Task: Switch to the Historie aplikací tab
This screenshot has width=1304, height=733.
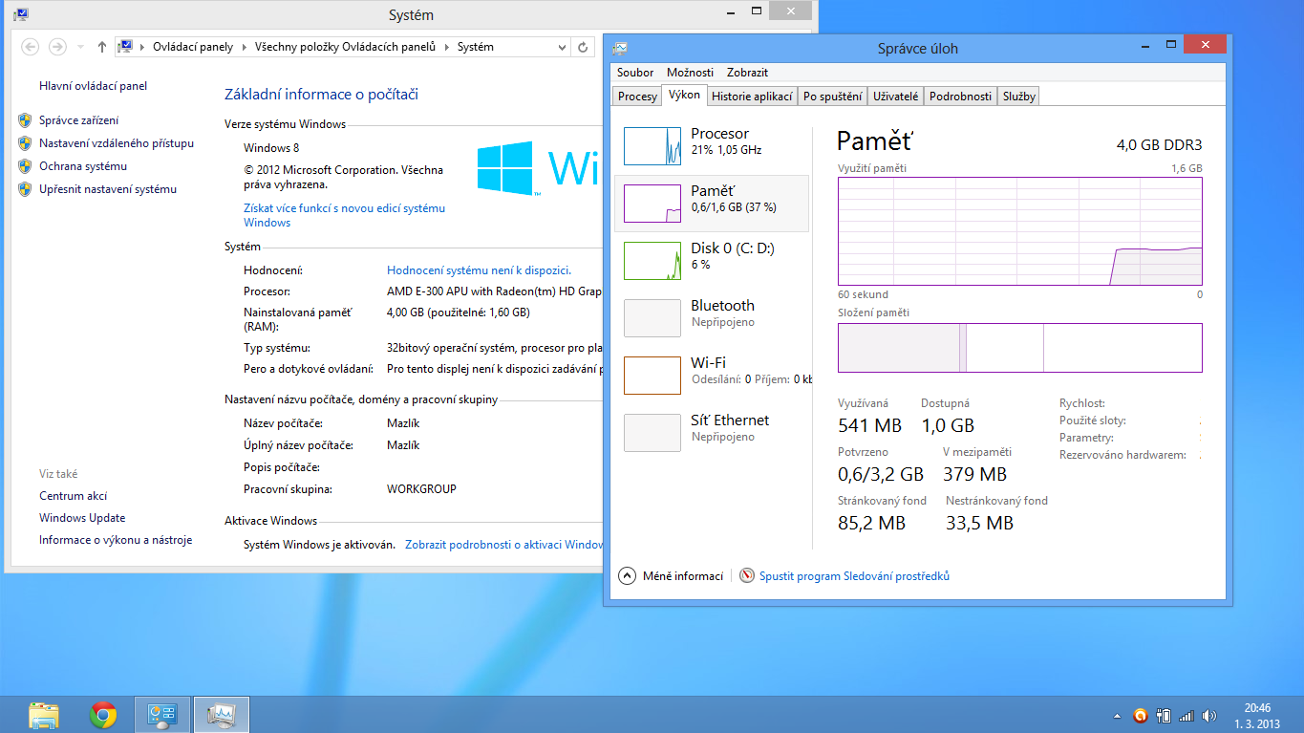Action: [753, 97]
